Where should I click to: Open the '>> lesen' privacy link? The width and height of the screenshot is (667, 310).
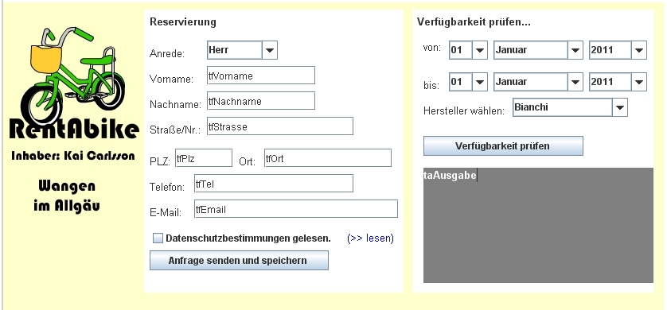coord(370,238)
